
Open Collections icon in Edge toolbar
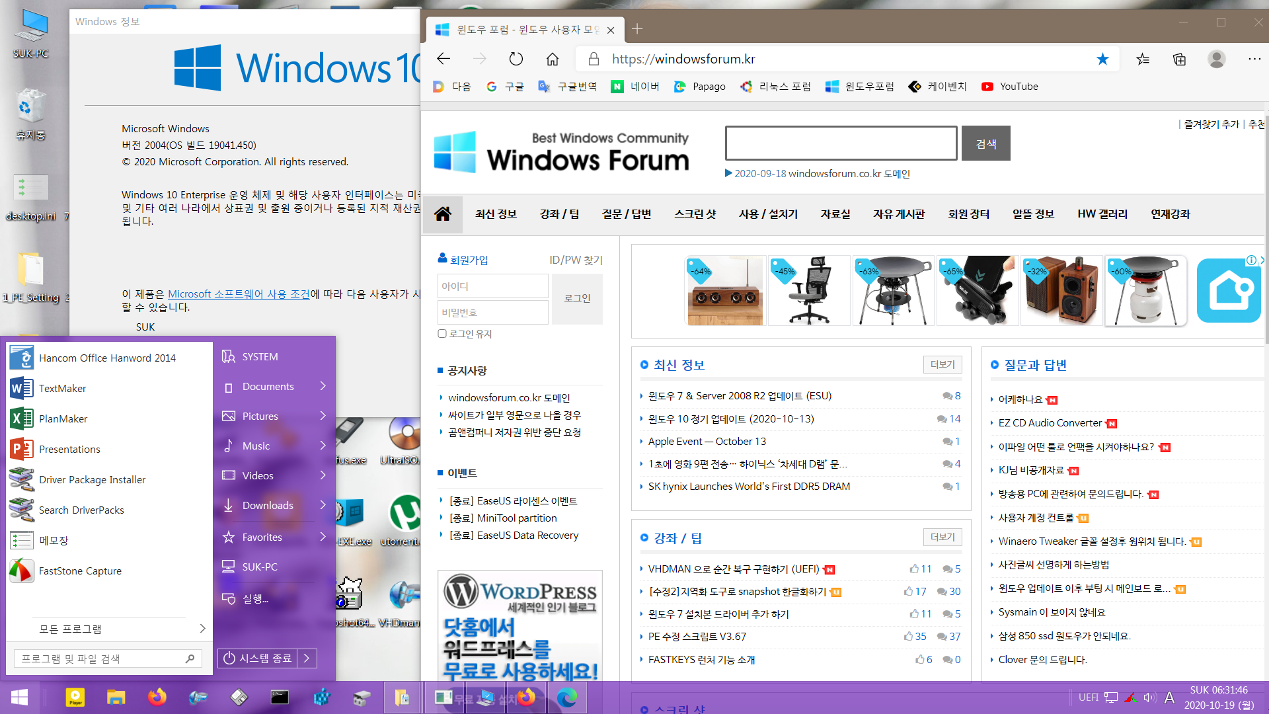[x=1179, y=59]
